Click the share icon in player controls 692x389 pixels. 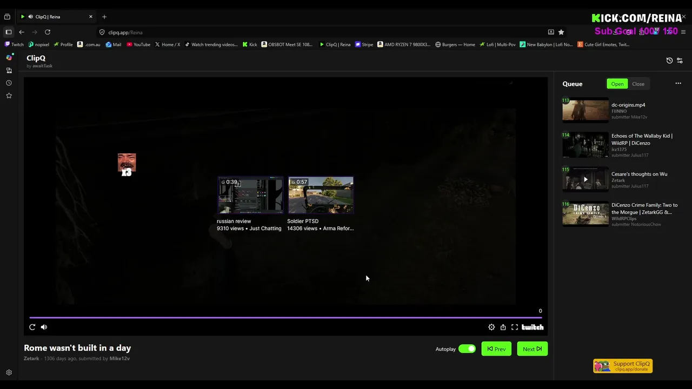point(503,327)
